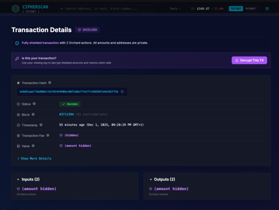Click 'Fully shielded transaction' highlighted text
The height and width of the screenshot is (210, 279).
[40, 43]
